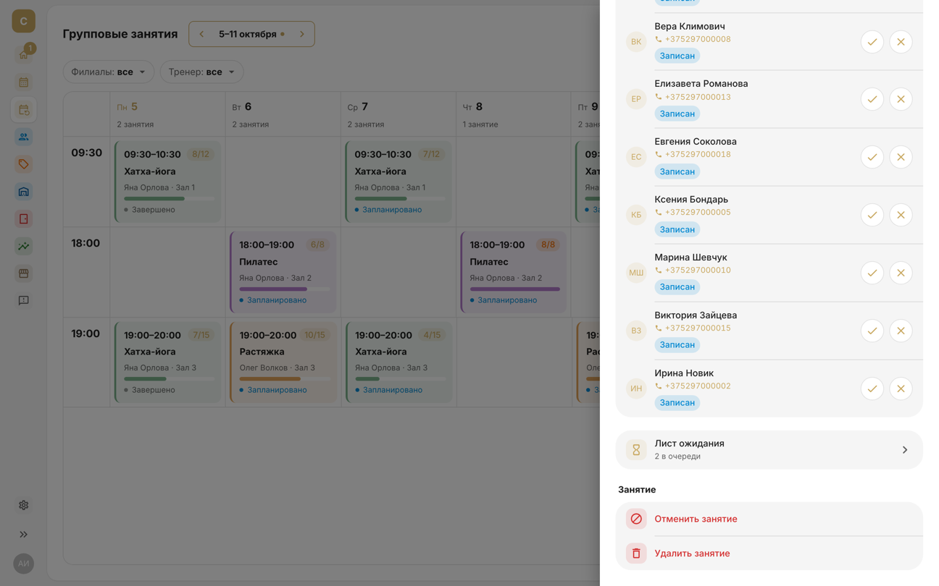This screenshot has height=586, width=939.
Task: Open analytics chart icon in sidebar
Action: 24,246
